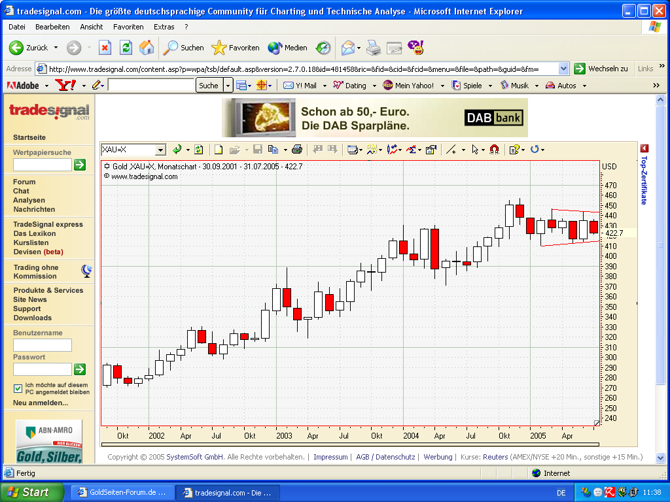
Task: Click the Neu anmelden link
Action: pos(41,403)
